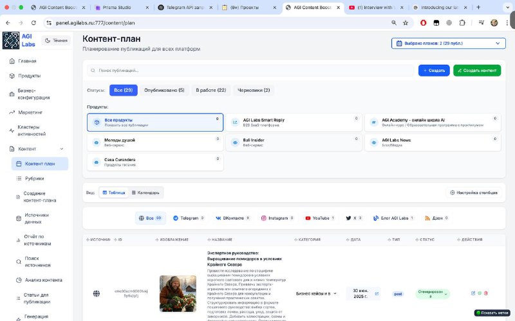This screenshot has width=515, height=321.
Task: Go to Маркетинг in the sidebar
Action: pos(30,112)
